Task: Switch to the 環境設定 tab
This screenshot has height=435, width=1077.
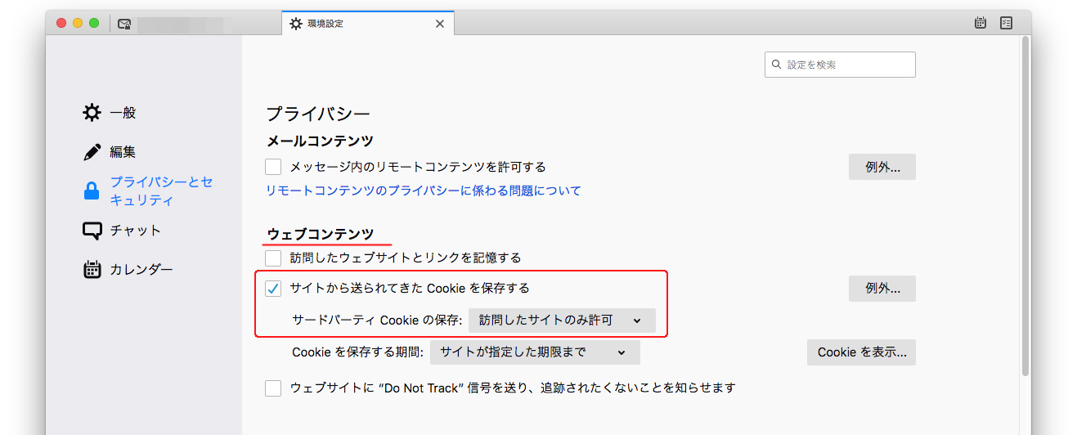Action: point(367,24)
